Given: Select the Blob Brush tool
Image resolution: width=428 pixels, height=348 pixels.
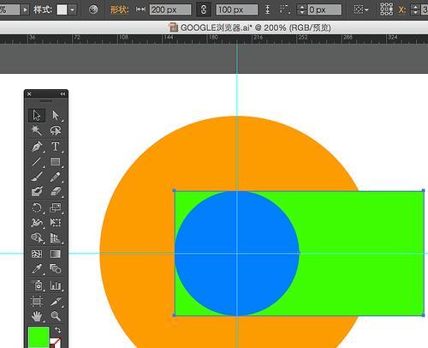Looking at the screenshot, I should [37, 191].
